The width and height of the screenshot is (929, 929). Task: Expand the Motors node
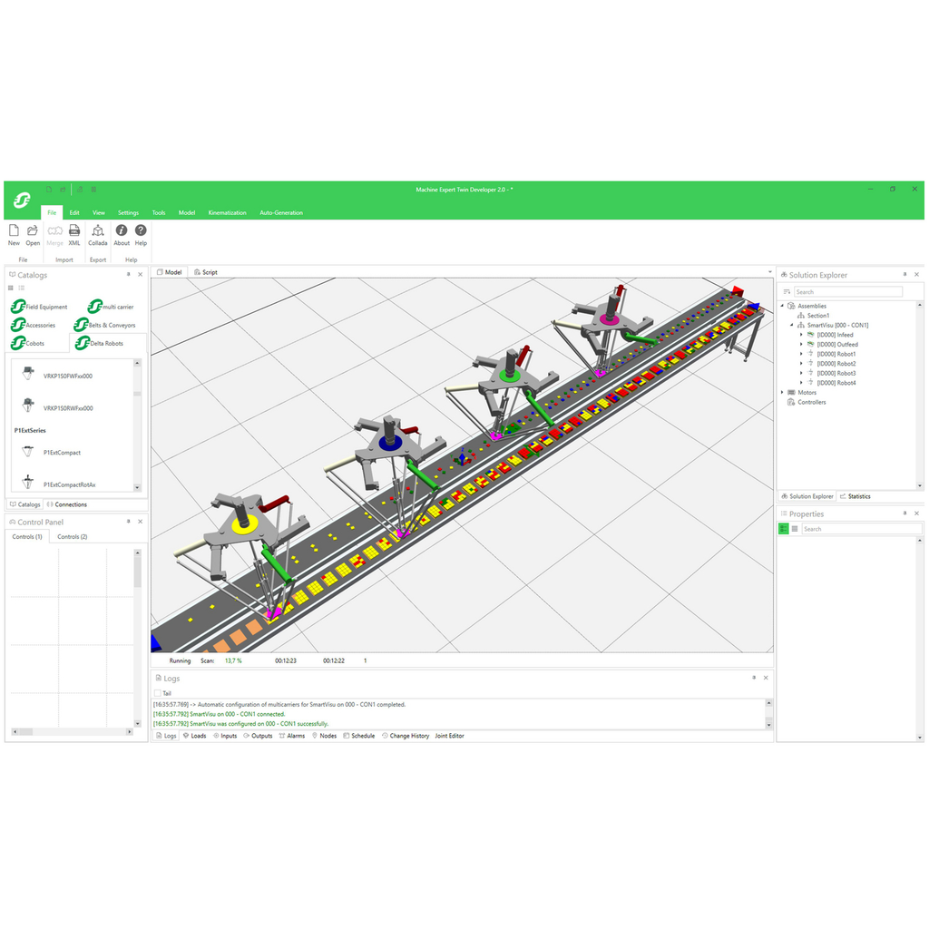tap(784, 392)
